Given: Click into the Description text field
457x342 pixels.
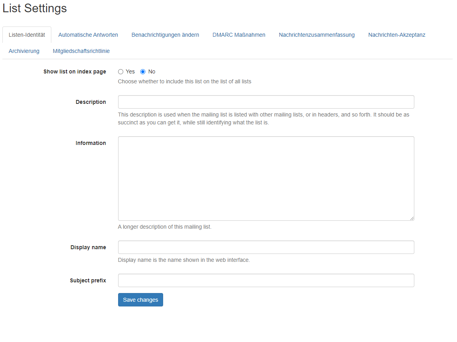Looking at the screenshot, I should tap(266, 102).
